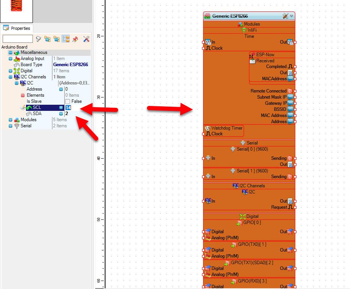350x289 pixels.
Task: Click the component preview thumbnail
Action: [16, 11]
